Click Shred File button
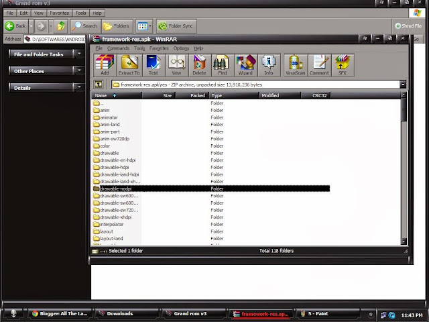 click(408, 26)
